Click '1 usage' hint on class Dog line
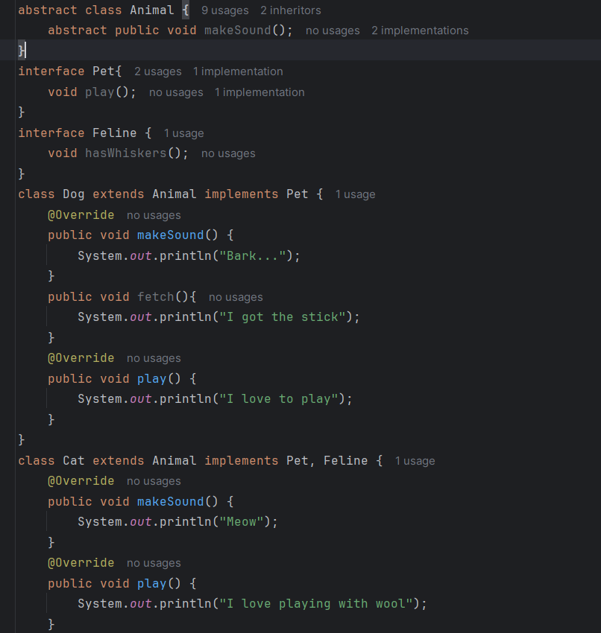The height and width of the screenshot is (633, 601). pyautogui.click(x=355, y=194)
